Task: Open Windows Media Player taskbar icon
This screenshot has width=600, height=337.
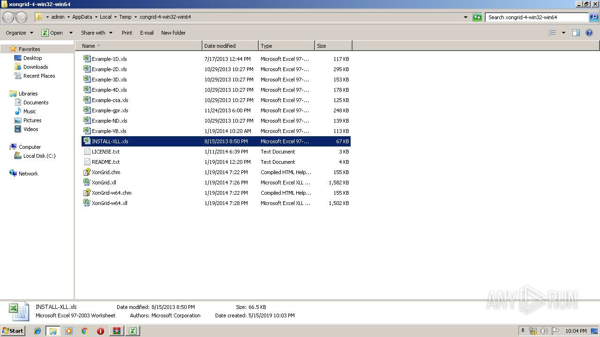Action: click(x=69, y=331)
